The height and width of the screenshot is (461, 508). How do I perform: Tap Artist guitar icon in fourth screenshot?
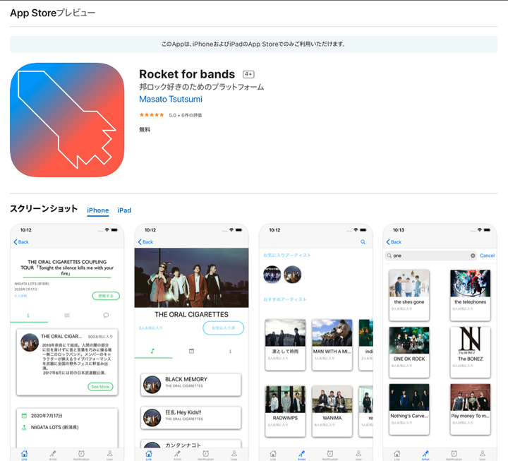[425, 455]
